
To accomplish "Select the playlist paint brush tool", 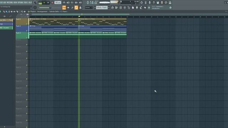I will [6, 12].
